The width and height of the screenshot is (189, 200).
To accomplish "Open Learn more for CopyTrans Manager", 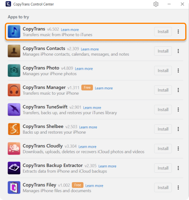I will 104,88.
